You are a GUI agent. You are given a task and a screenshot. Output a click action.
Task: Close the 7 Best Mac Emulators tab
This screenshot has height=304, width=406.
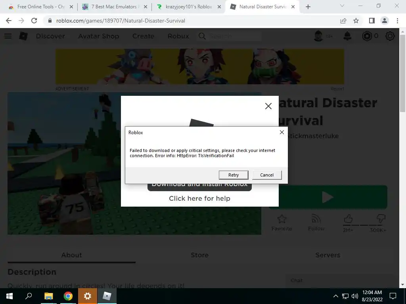[x=146, y=7]
